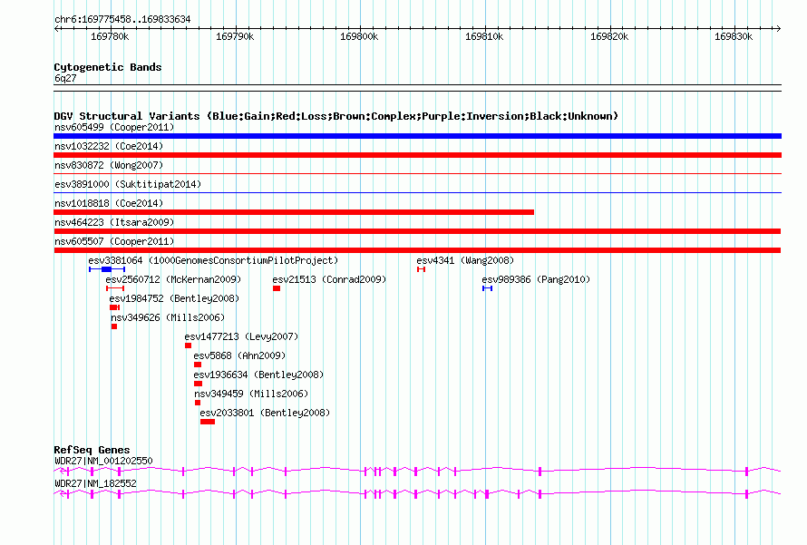Click the esv3381064 (1000GenomesConsortiumPilotProject) label
The height and width of the screenshot is (545, 807).
coord(213,260)
